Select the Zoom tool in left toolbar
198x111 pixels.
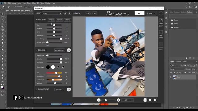click(x=2, y=78)
